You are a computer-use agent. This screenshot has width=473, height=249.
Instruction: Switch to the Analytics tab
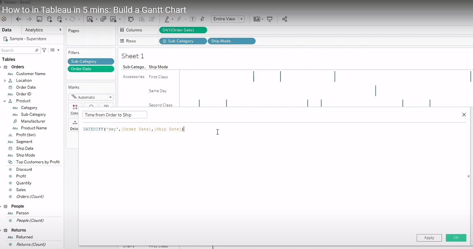pyautogui.click(x=34, y=30)
